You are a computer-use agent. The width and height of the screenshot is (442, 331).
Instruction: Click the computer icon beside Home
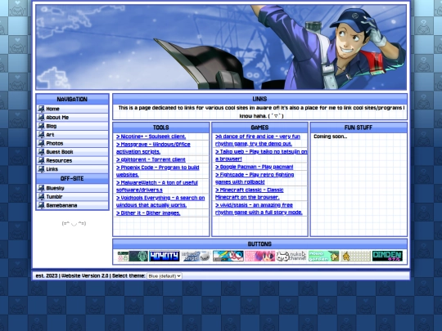[x=41, y=109]
